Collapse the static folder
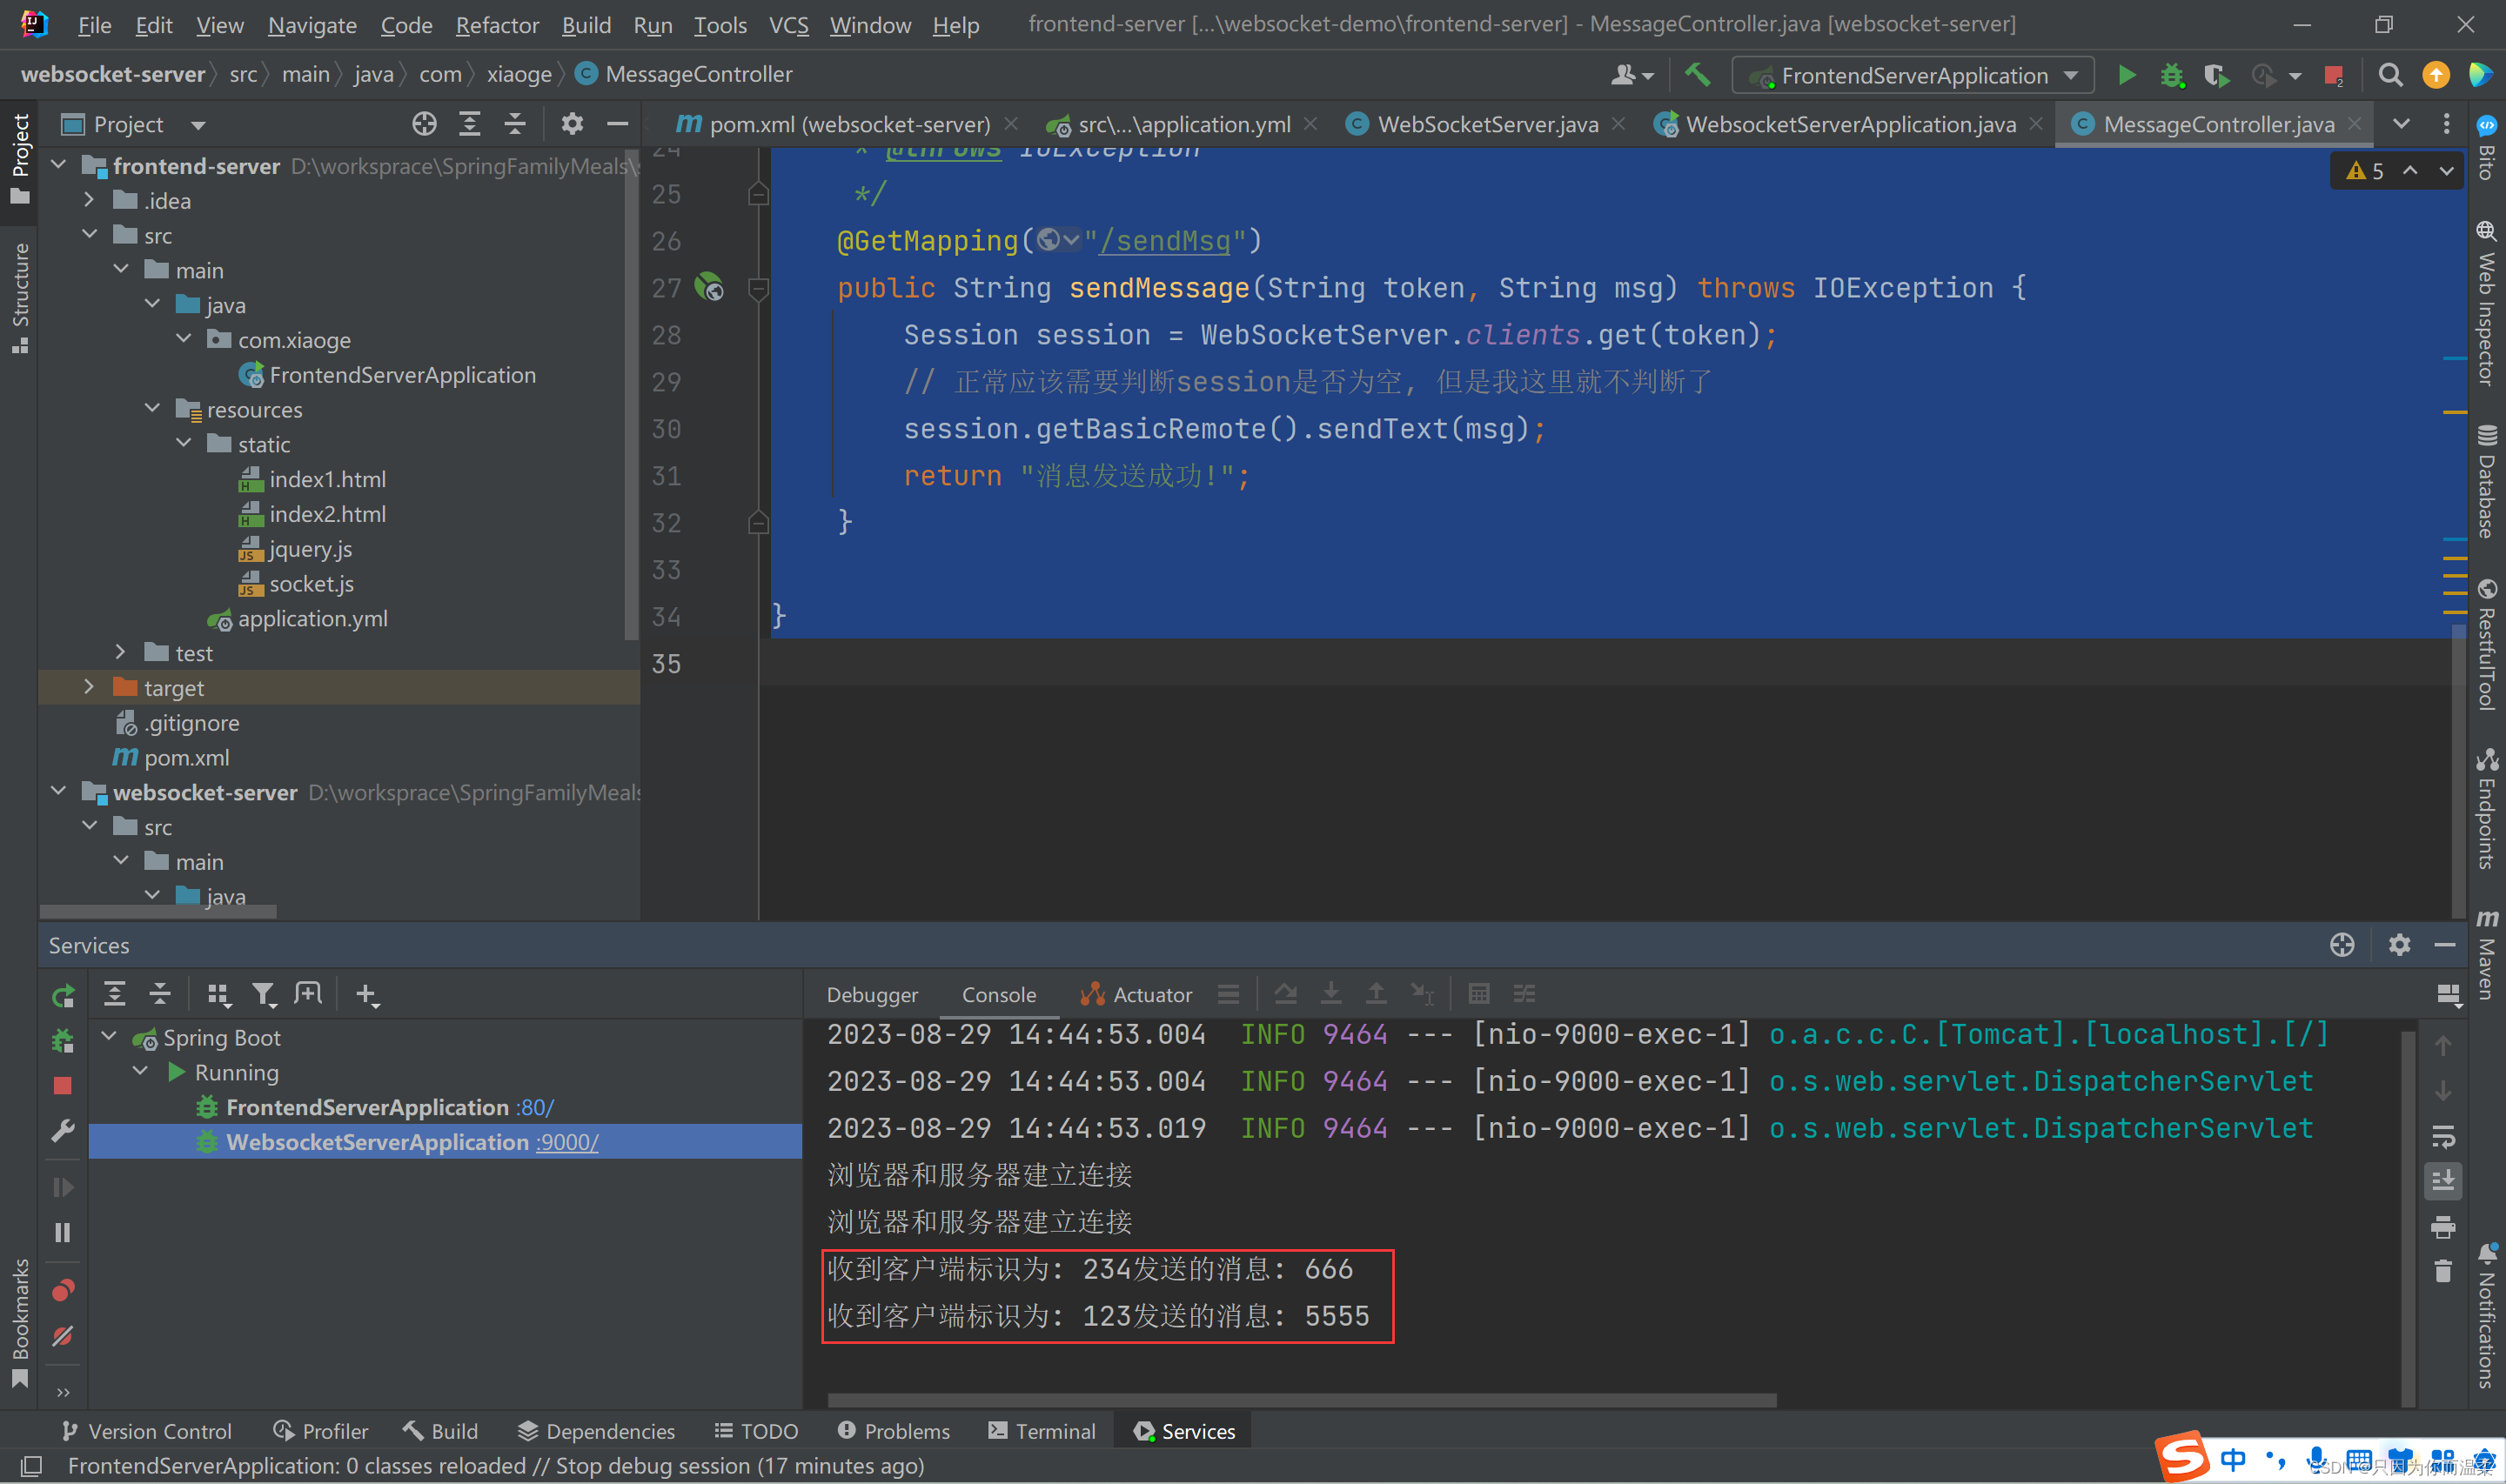The height and width of the screenshot is (1484, 2506). [x=184, y=443]
